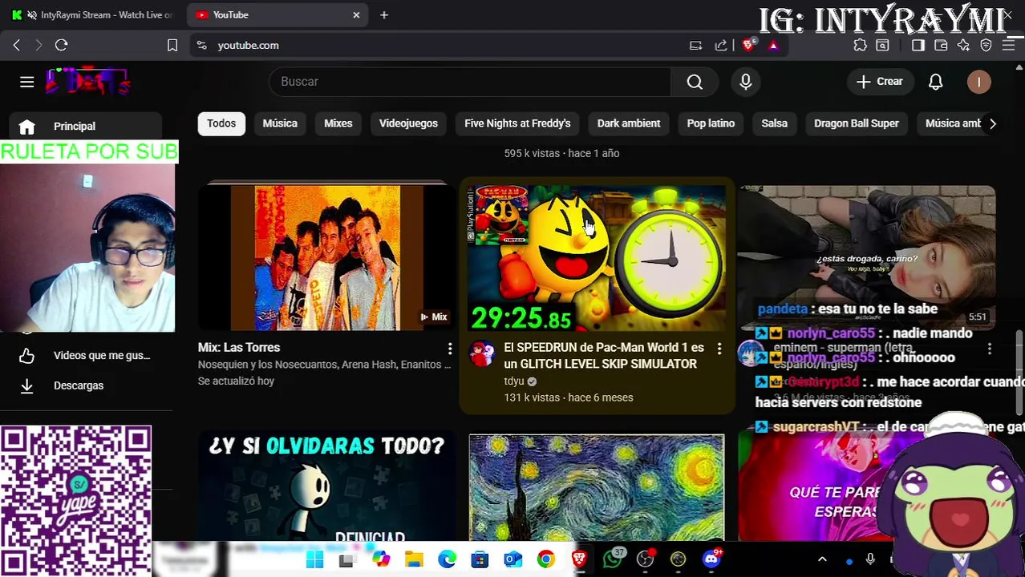Select the Videojuegos filter chip
Screen dimensions: 1025x577
[x=408, y=123]
